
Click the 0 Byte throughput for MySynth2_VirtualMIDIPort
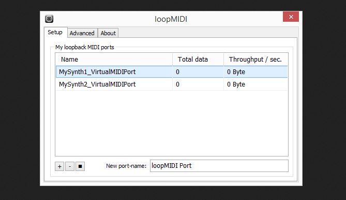tap(236, 84)
